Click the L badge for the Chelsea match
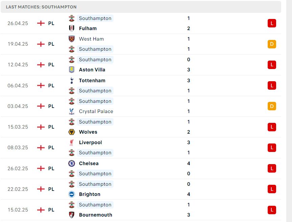This screenshot has width=292, height=222. 272,169
